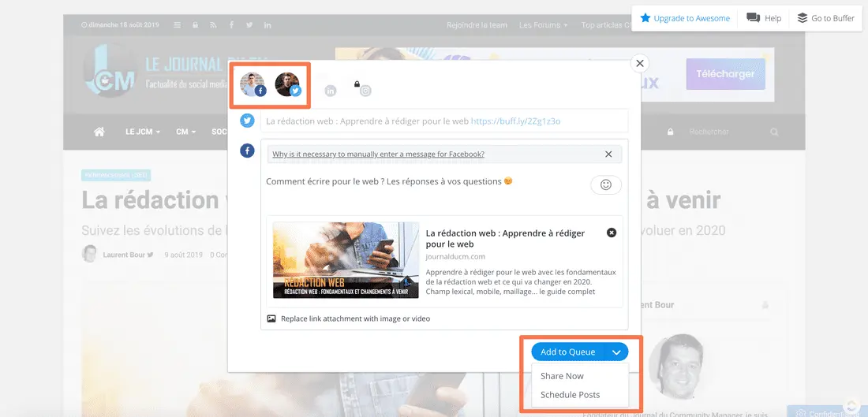The height and width of the screenshot is (417, 868).
Task: Open author Laurent Bour link
Action: click(x=124, y=255)
